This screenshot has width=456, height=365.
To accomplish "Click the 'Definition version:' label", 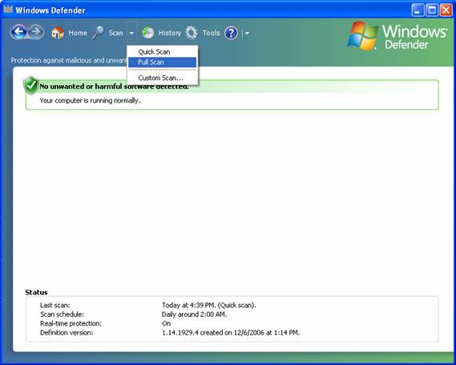I will pos(67,333).
